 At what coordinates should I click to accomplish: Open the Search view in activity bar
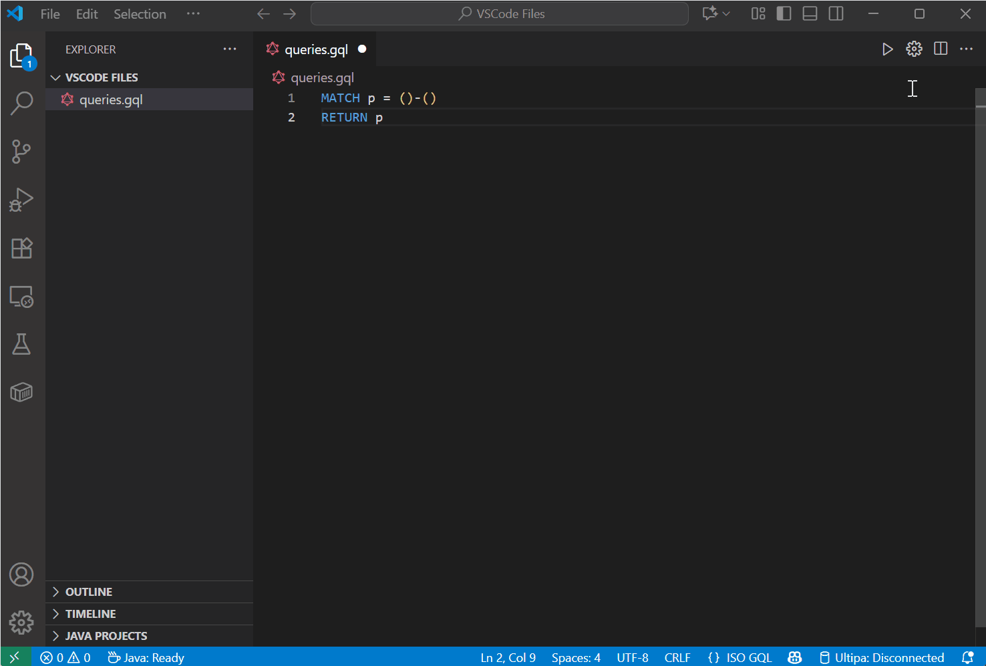21,104
